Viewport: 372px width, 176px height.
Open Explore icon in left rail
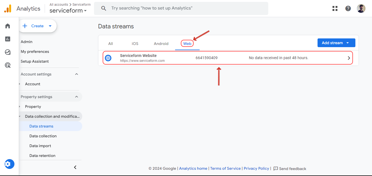coord(8,52)
